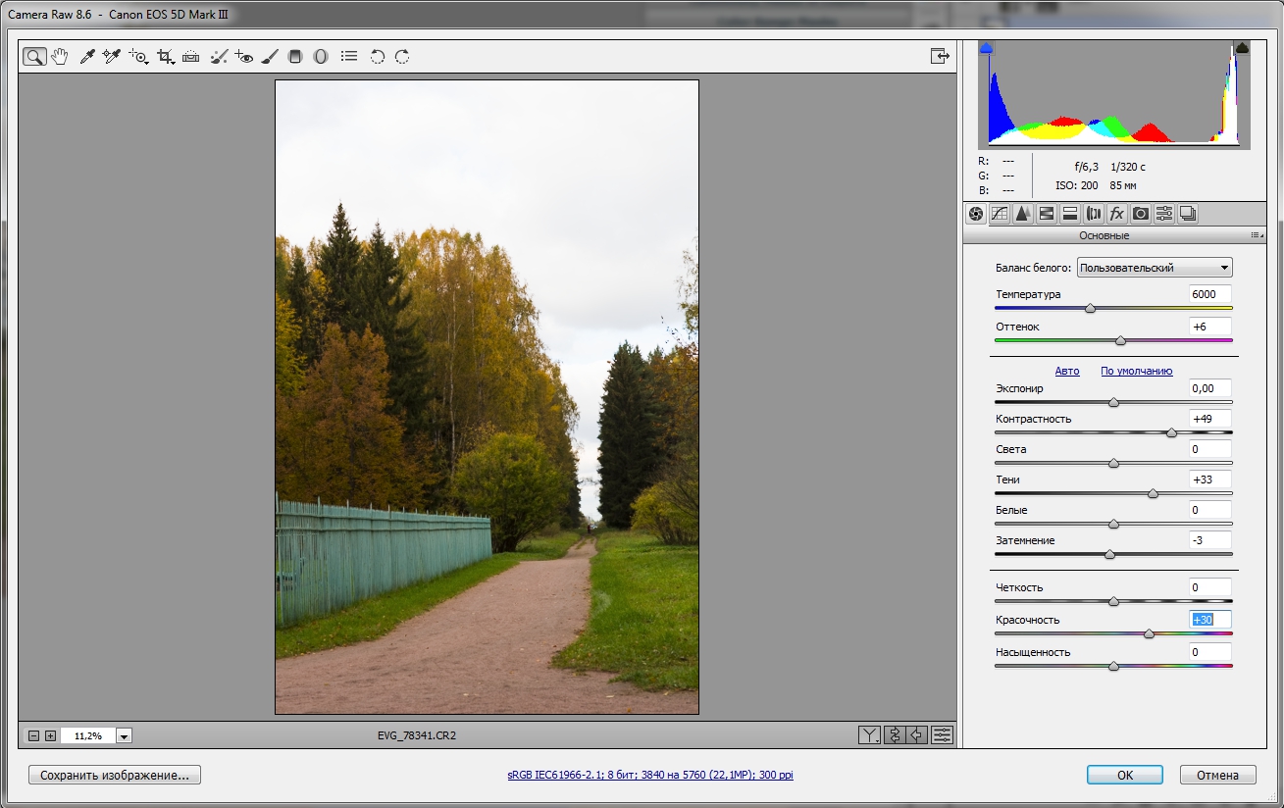
Task: Choose the Targeted Adjustment tool
Action: [138, 57]
